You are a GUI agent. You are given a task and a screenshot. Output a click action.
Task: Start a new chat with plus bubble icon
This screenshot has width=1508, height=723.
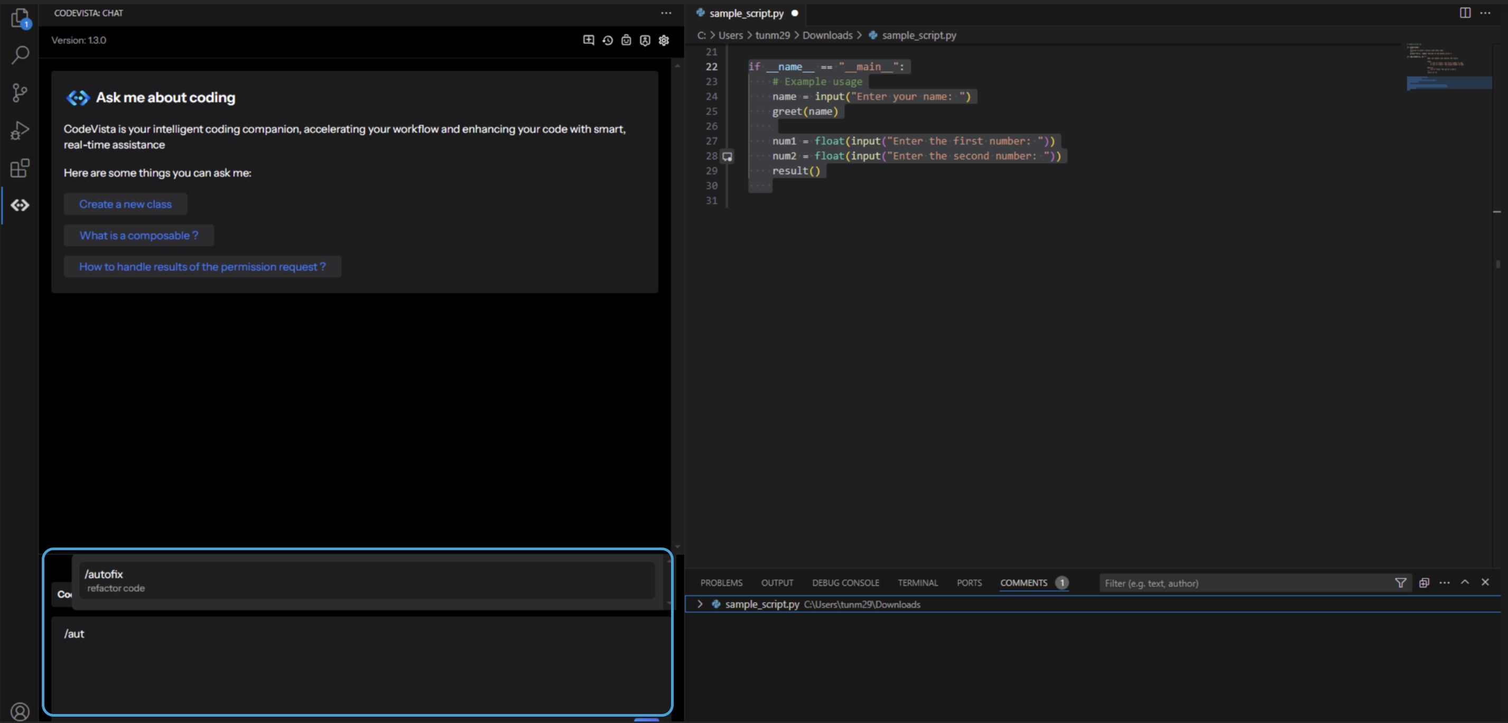tap(588, 40)
